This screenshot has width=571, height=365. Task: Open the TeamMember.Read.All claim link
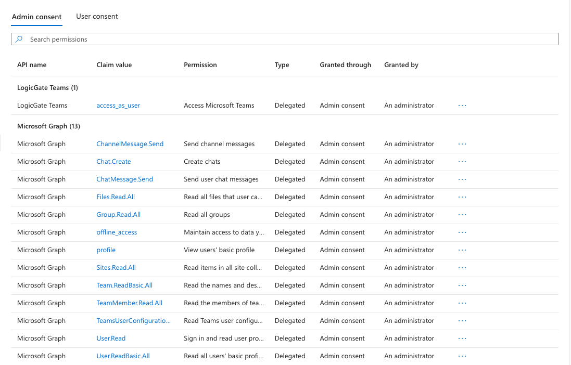pos(129,303)
